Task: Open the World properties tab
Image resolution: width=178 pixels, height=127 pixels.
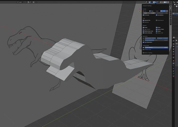Action: (173, 54)
